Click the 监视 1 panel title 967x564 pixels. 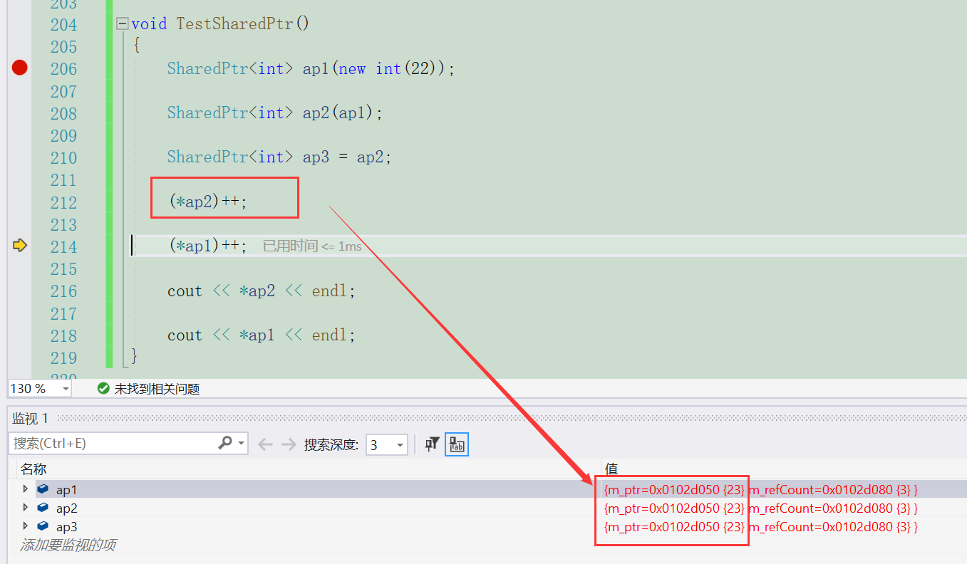(30, 418)
